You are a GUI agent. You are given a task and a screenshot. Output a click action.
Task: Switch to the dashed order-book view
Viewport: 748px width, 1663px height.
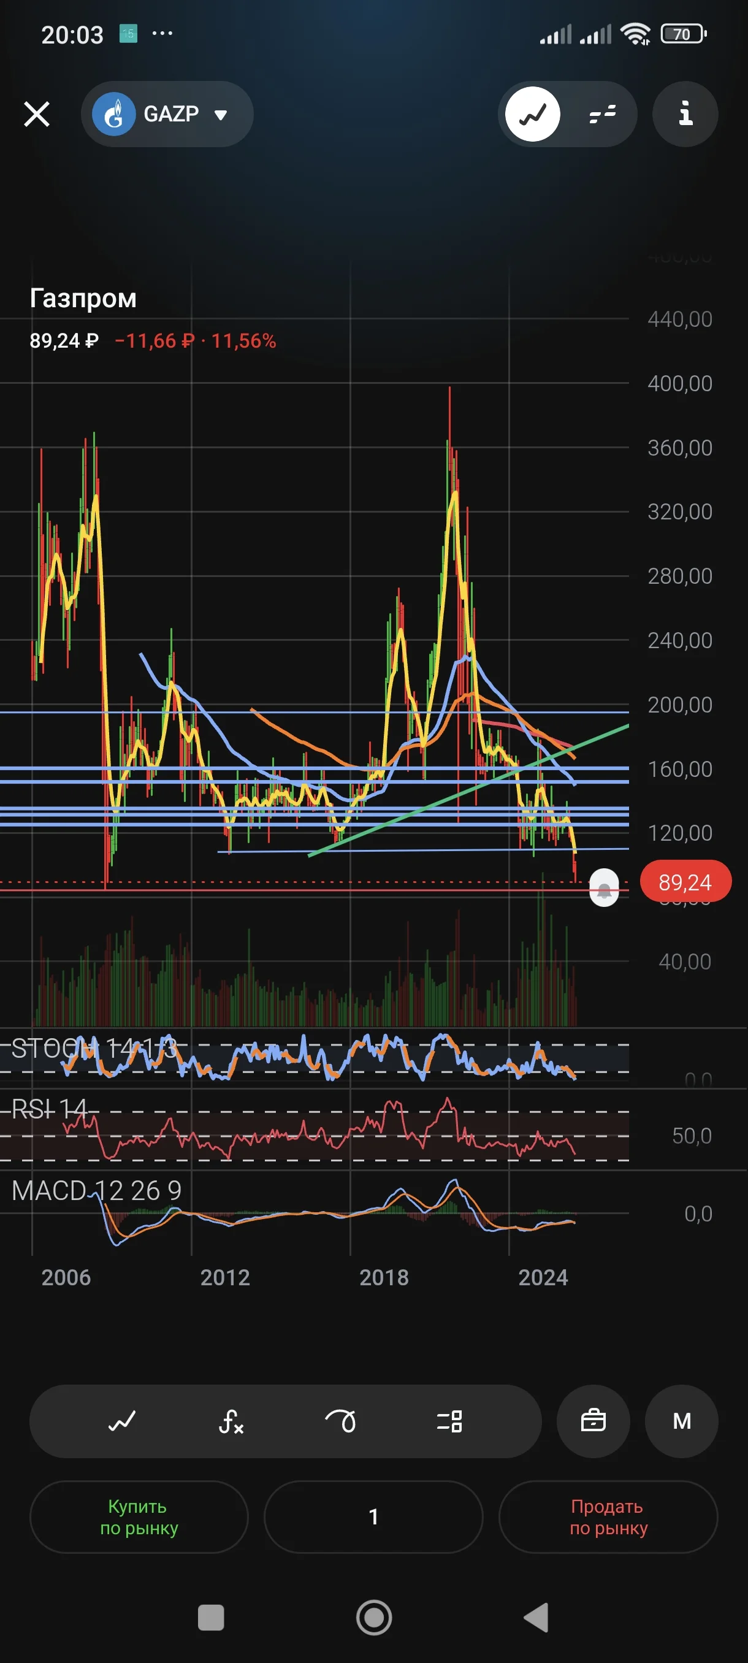tap(602, 114)
